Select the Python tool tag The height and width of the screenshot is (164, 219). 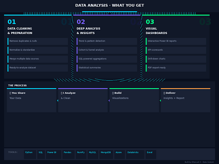[x=30, y=154]
